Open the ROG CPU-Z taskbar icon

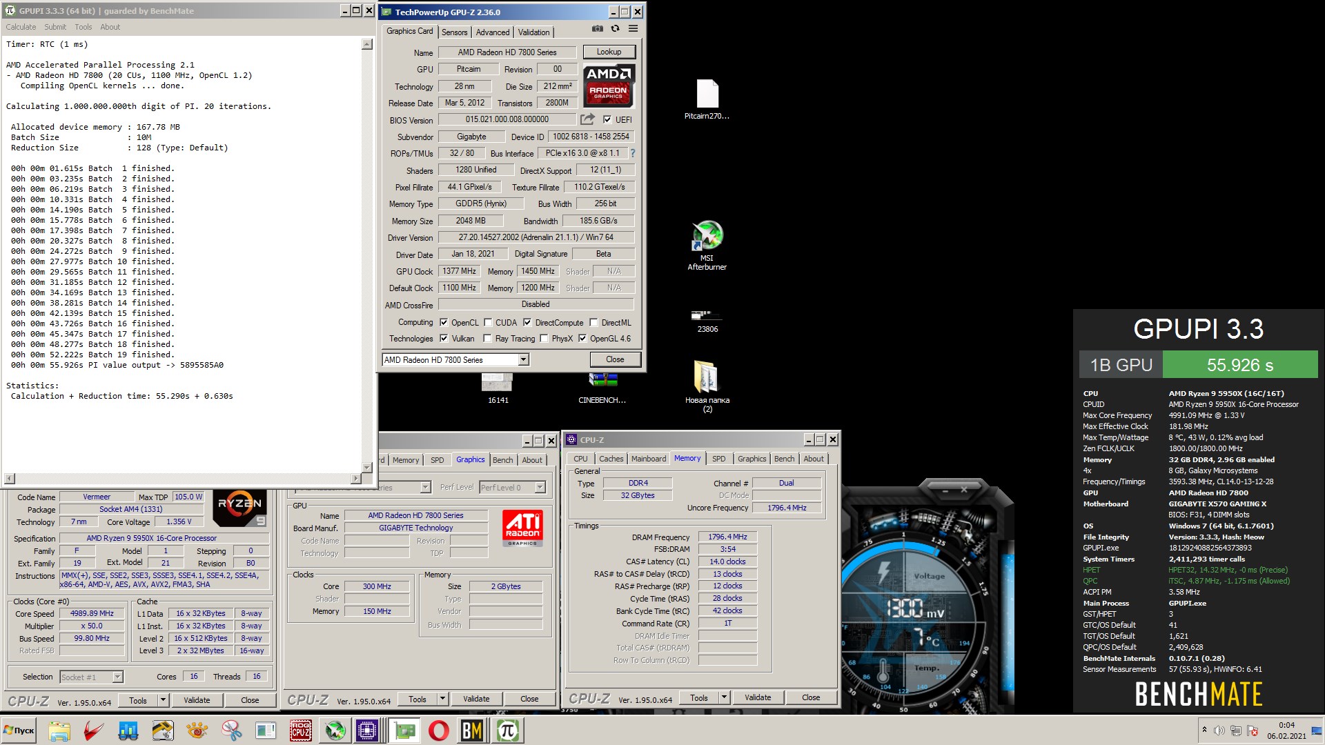tap(300, 731)
